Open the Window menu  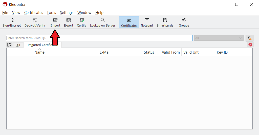pos(84,13)
